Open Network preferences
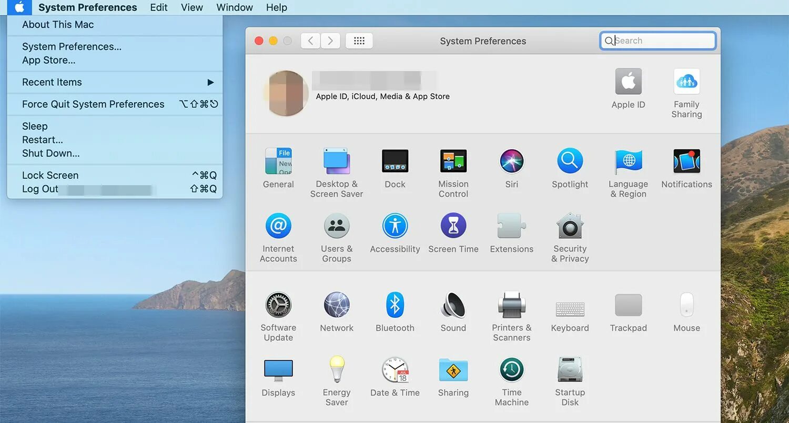 point(337,312)
